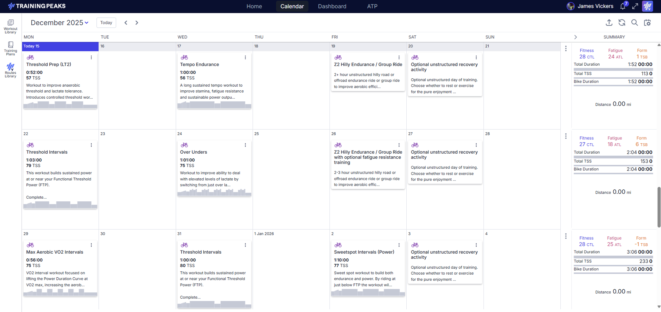
Task: Open the calendar settings gear icon
Action: point(648,23)
